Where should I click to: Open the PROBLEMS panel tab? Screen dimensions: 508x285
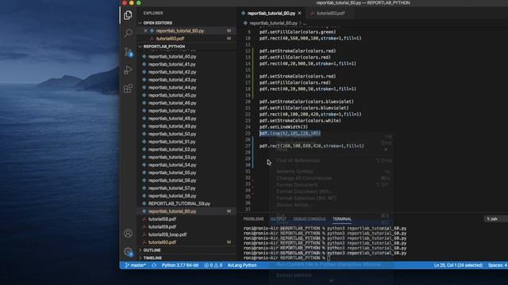pos(253,219)
